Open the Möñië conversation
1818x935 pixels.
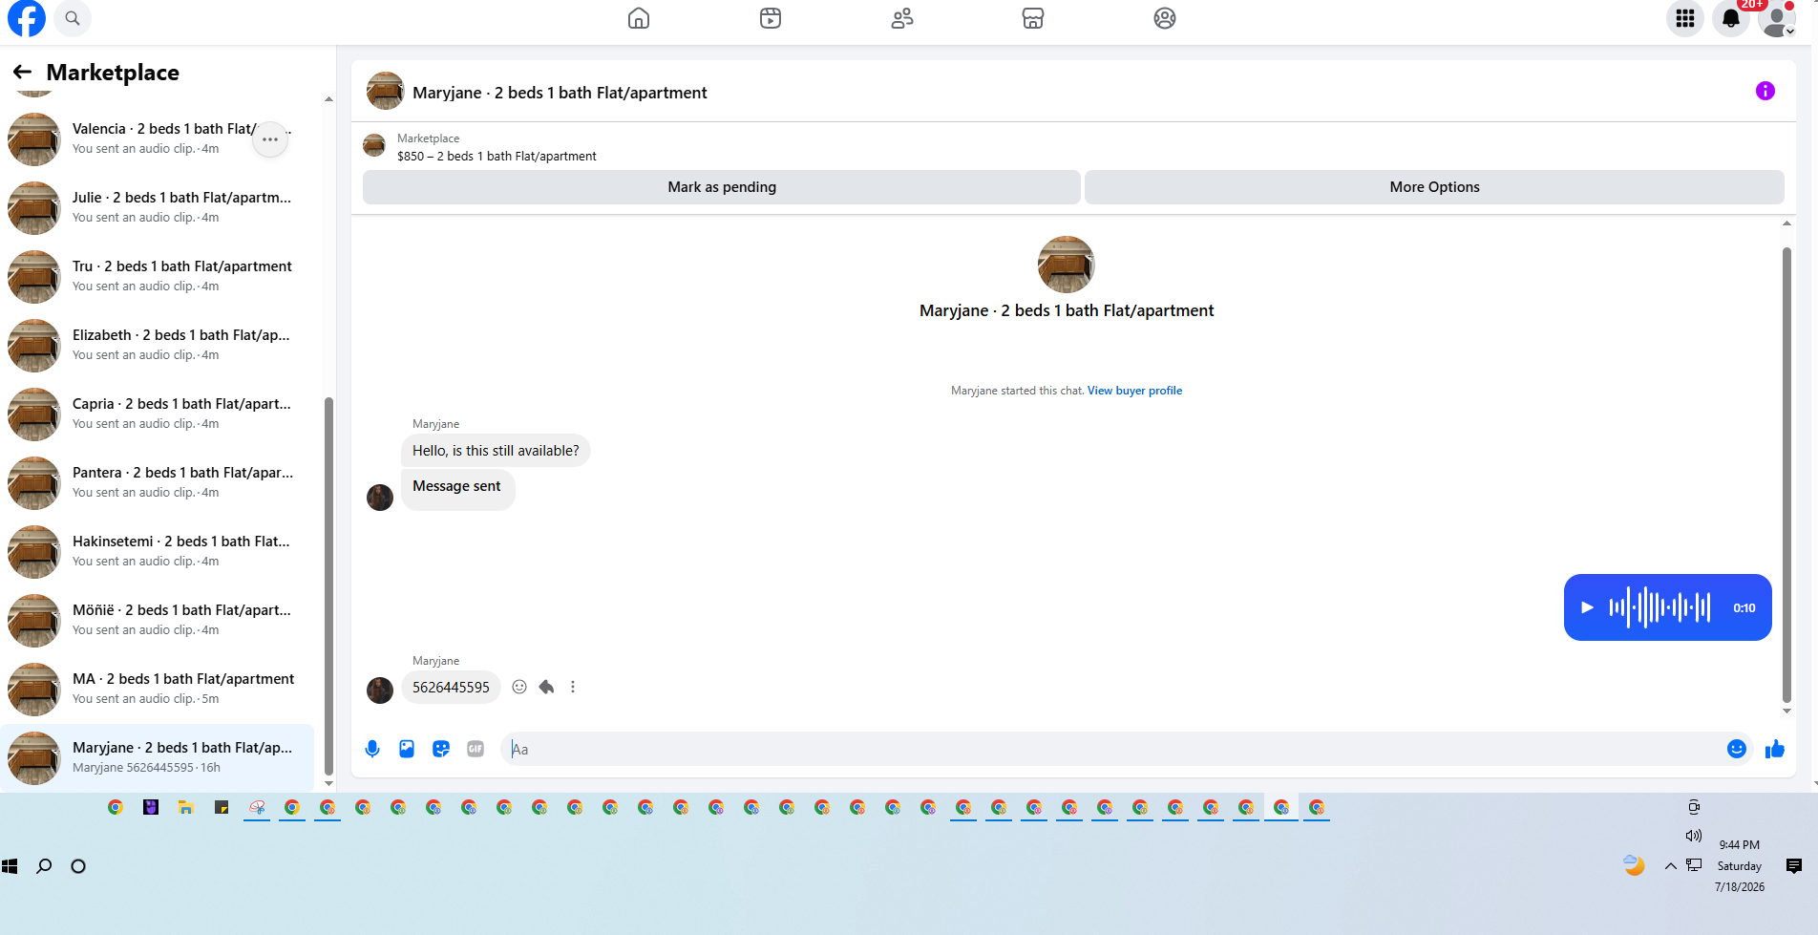pos(158,621)
